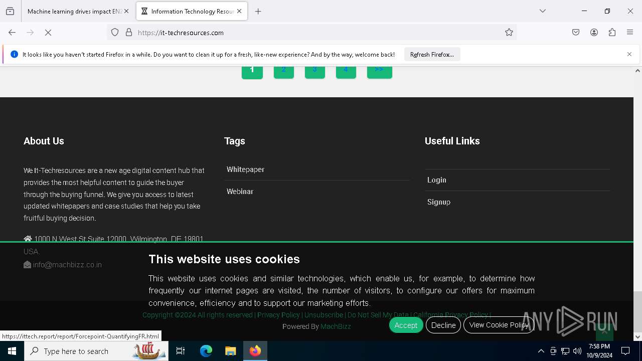Open the Windows Start menu
This screenshot has height=361, width=642.
[x=12, y=351]
